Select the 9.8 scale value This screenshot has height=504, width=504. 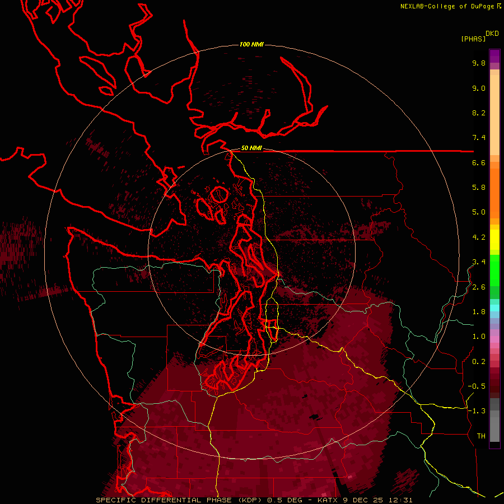tap(479, 63)
